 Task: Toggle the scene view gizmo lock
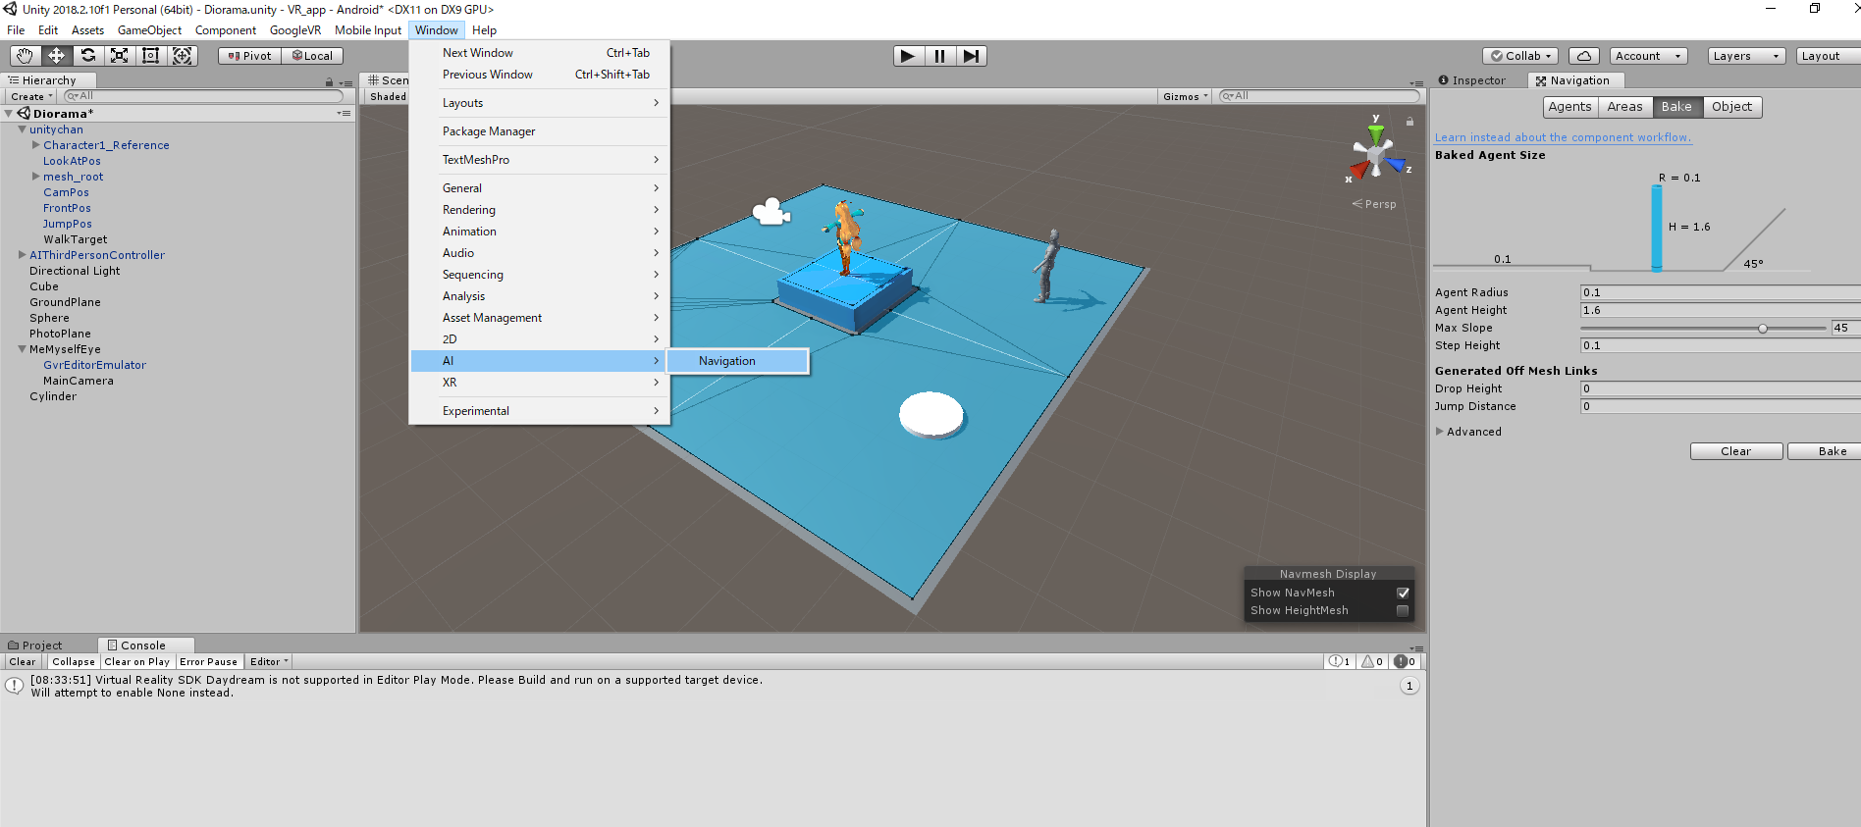[x=1409, y=122]
